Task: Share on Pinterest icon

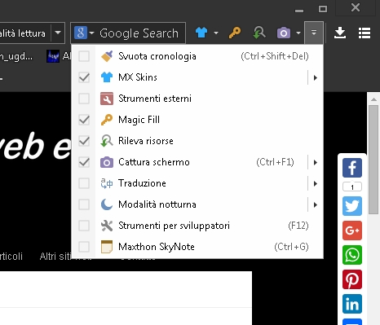Action: click(x=352, y=279)
